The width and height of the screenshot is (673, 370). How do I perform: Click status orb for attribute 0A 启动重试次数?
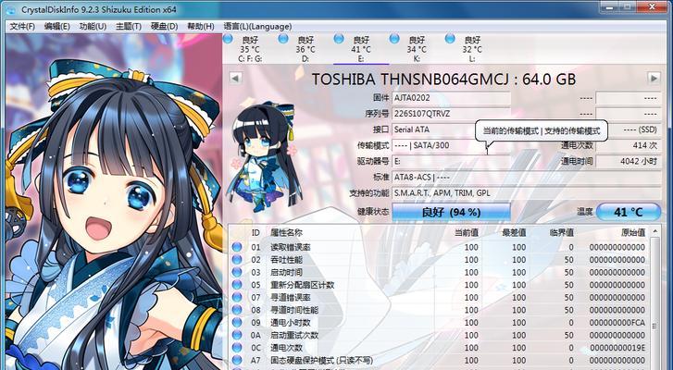(237, 335)
